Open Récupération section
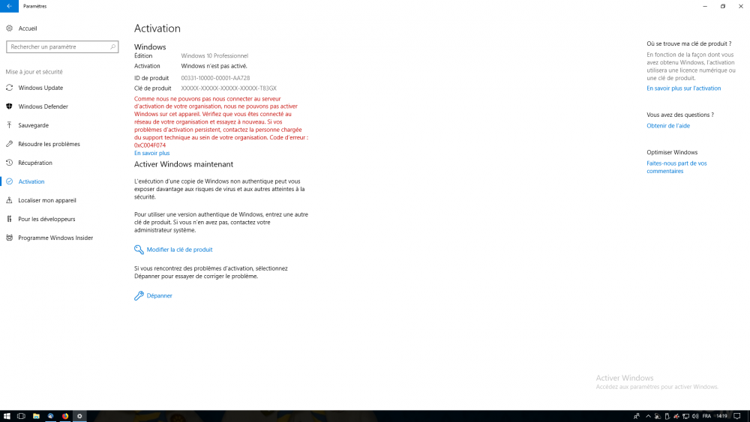Viewport: 750px width, 422px height. [x=35, y=163]
